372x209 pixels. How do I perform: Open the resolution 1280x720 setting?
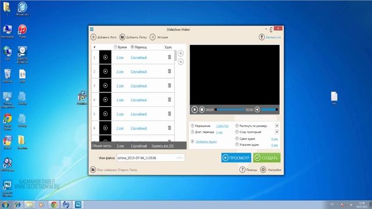click(222, 126)
